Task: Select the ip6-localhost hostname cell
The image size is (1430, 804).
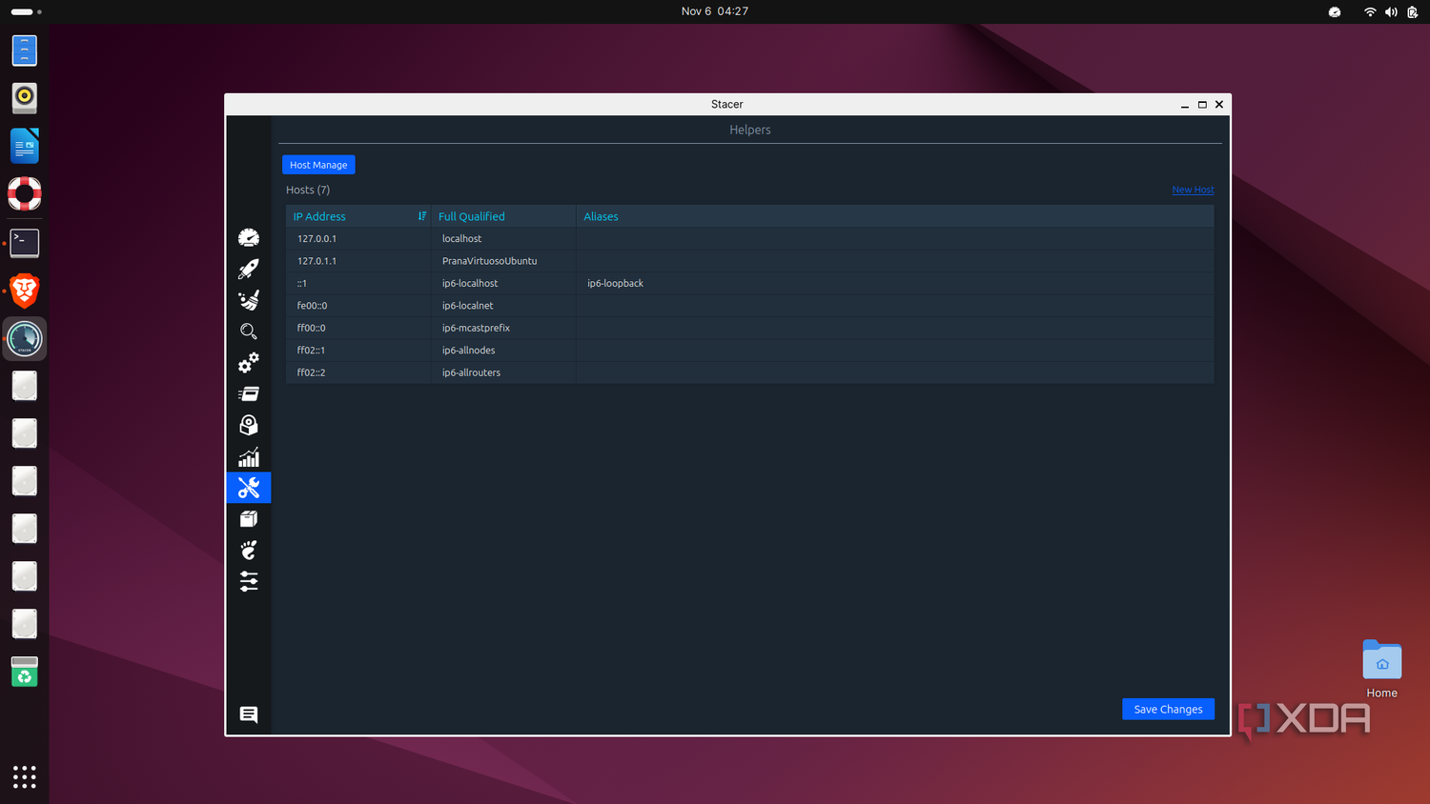Action: [x=503, y=284]
